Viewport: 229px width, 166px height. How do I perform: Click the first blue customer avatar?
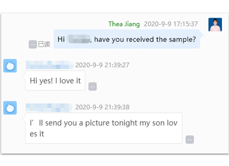(x=10, y=66)
